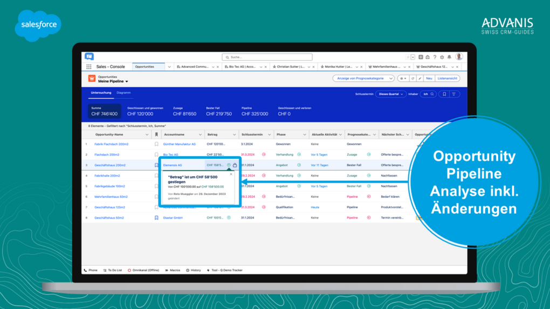Click the refresh list icon
550x309 pixels.
(x=413, y=79)
